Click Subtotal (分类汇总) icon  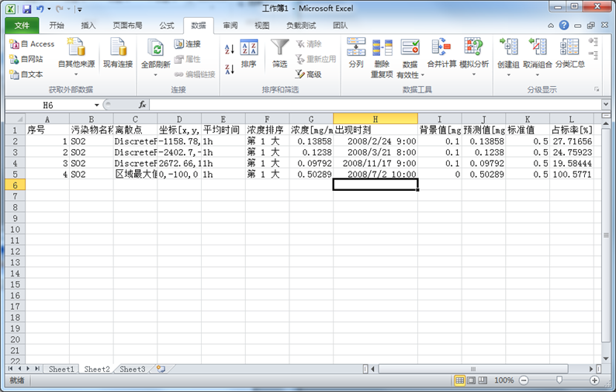[x=569, y=48]
